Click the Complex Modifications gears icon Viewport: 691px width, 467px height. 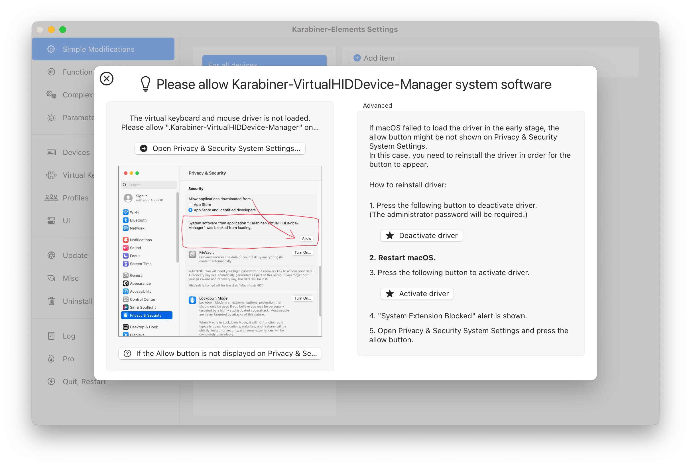(51, 95)
